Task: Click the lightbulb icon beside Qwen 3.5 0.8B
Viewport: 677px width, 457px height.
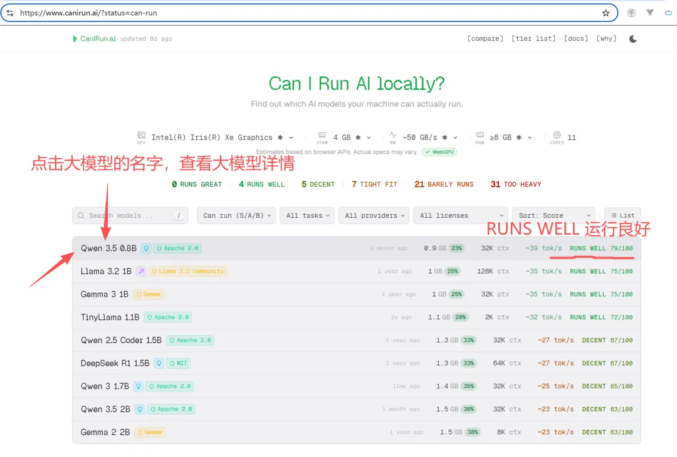Action: point(146,249)
